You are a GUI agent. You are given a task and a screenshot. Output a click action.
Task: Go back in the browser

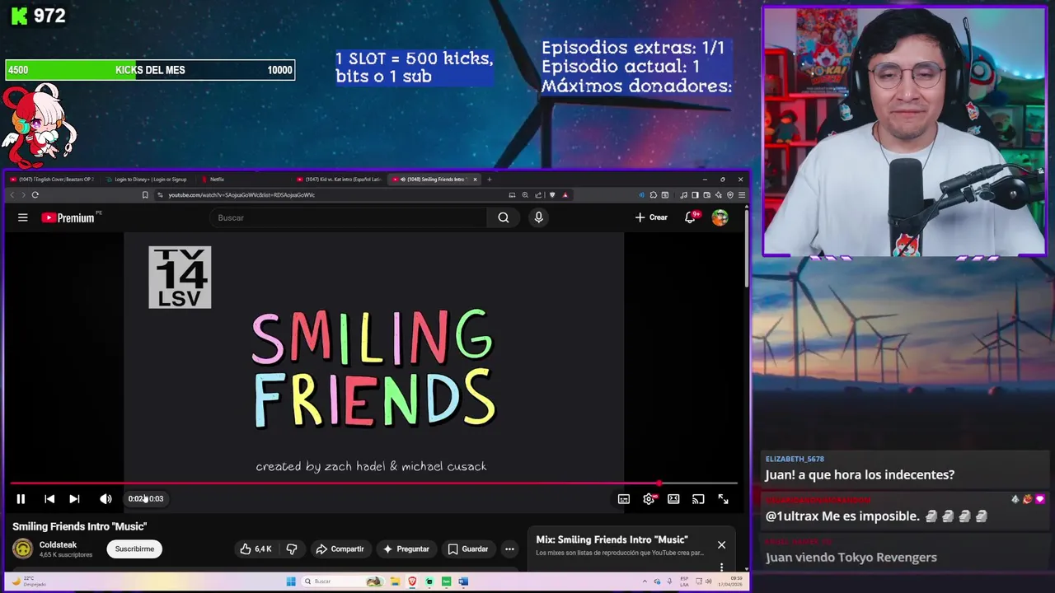12,195
